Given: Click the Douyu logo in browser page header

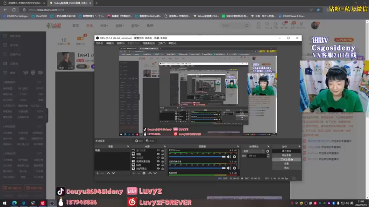Looking at the screenshot, I should (x=54, y=26).
